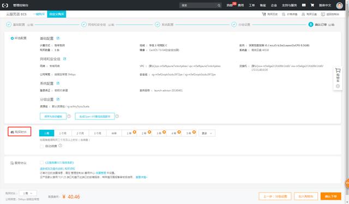Open the 简体中文 language selector
Image resolution: width=349 pixels, height=204 pixels.
[x=325, y=5]
